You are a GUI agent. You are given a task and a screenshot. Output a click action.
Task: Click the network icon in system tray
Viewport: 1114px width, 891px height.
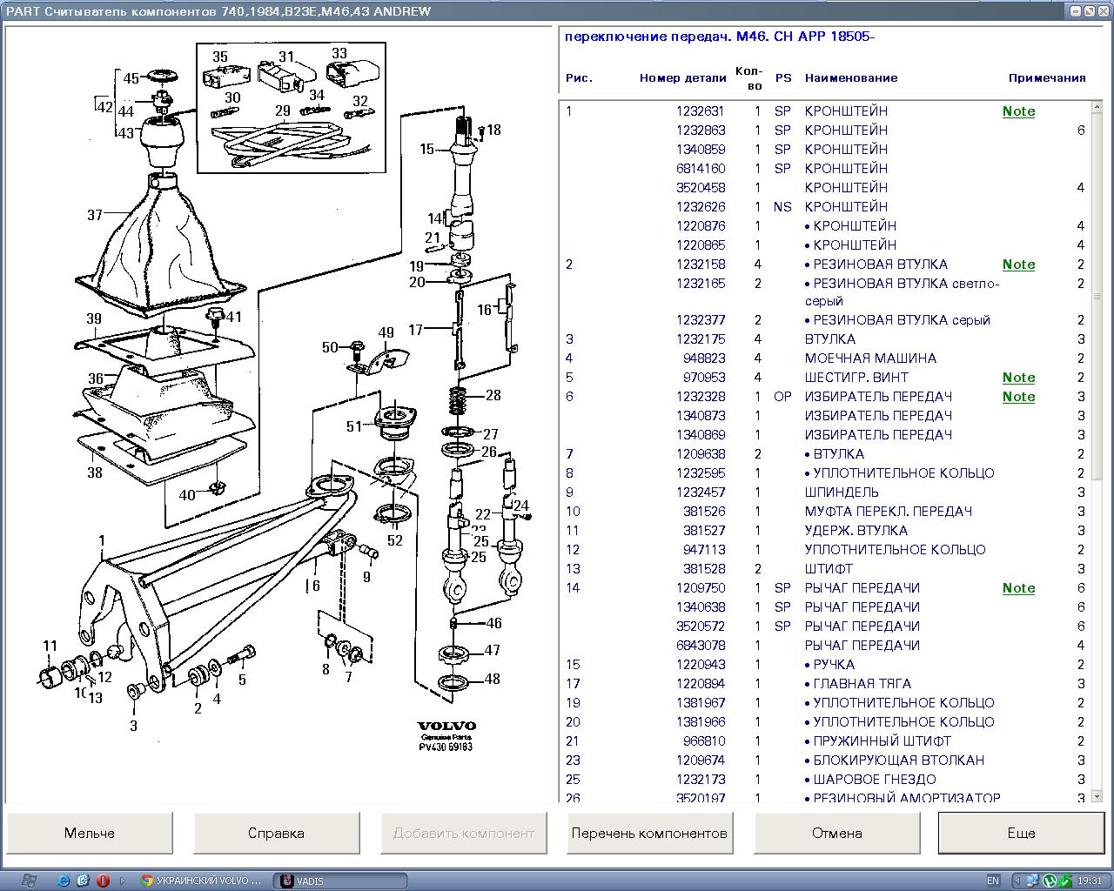pos(1032,881)
